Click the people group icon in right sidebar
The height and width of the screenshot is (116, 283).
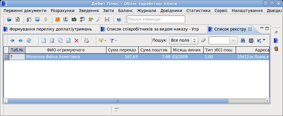click(276, 48)
